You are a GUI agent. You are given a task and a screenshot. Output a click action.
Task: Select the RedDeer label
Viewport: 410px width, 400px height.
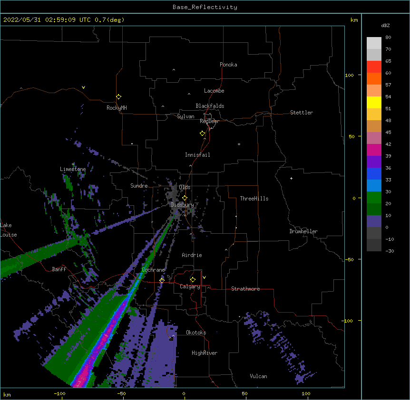(x=209, y=121)
